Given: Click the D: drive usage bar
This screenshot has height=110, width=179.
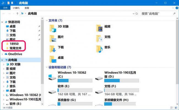Looking at the screenshot, I should [121, 81].
